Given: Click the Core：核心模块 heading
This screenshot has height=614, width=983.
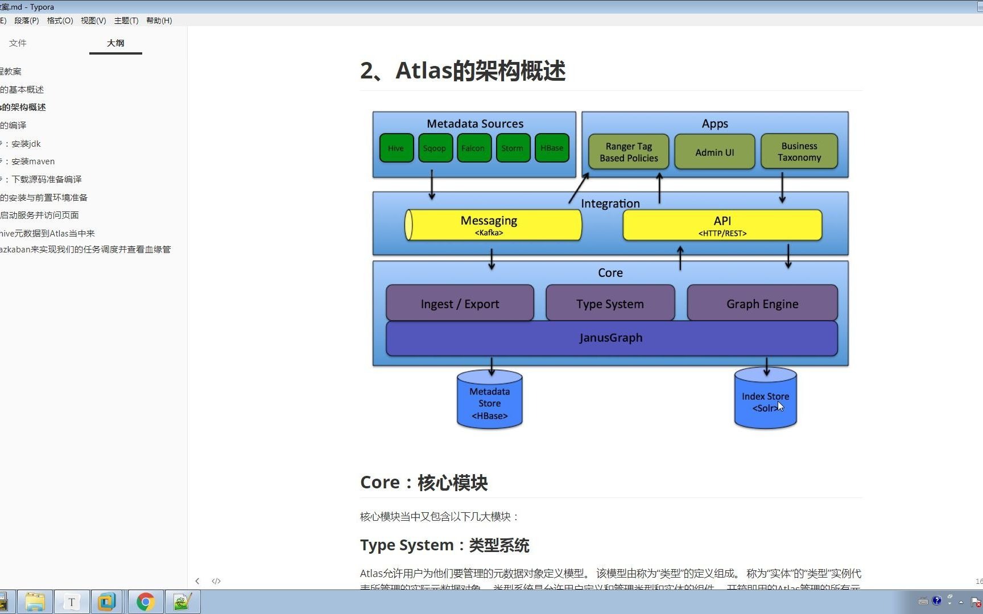Looking at the screenshot, I should (424, 482).
